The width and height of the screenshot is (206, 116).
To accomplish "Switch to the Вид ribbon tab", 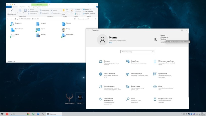I will (x=29, y=7).
